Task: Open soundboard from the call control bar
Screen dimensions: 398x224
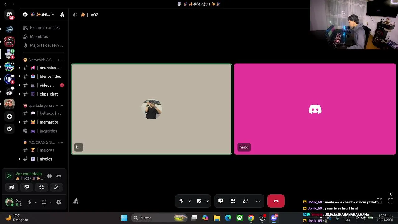Action: 245,201
